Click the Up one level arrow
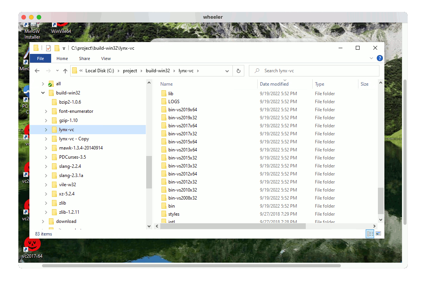The width and height of the screenshot is (426, 294). tap(65, 71)
